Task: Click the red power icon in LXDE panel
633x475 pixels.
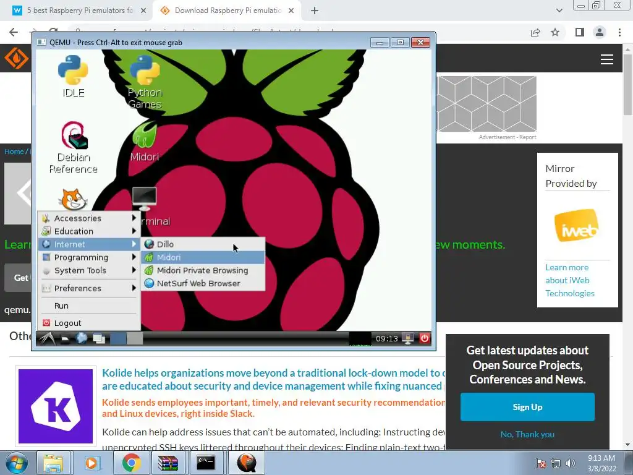Action: [424, 338]
